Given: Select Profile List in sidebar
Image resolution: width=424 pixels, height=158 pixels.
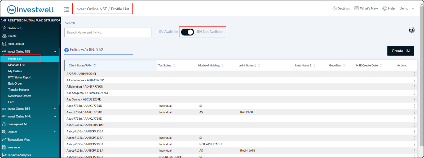Looking at the screenshot, I should coord(15,59).
